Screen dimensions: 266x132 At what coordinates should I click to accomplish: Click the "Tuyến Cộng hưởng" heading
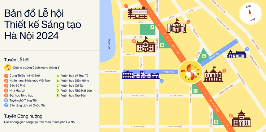point(23,116)
